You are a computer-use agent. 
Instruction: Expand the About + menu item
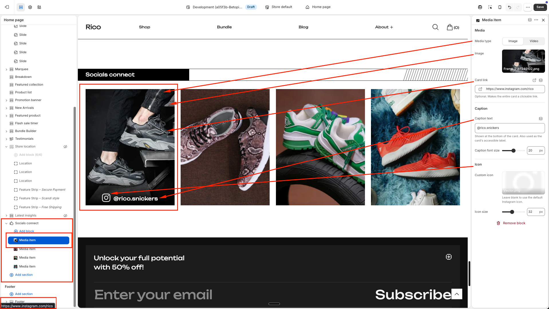click(x=384, y=27)
